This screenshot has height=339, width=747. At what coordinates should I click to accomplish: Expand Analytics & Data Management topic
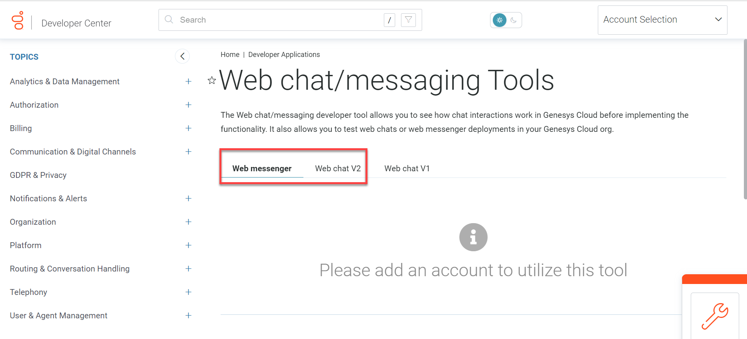pos(188,82)
